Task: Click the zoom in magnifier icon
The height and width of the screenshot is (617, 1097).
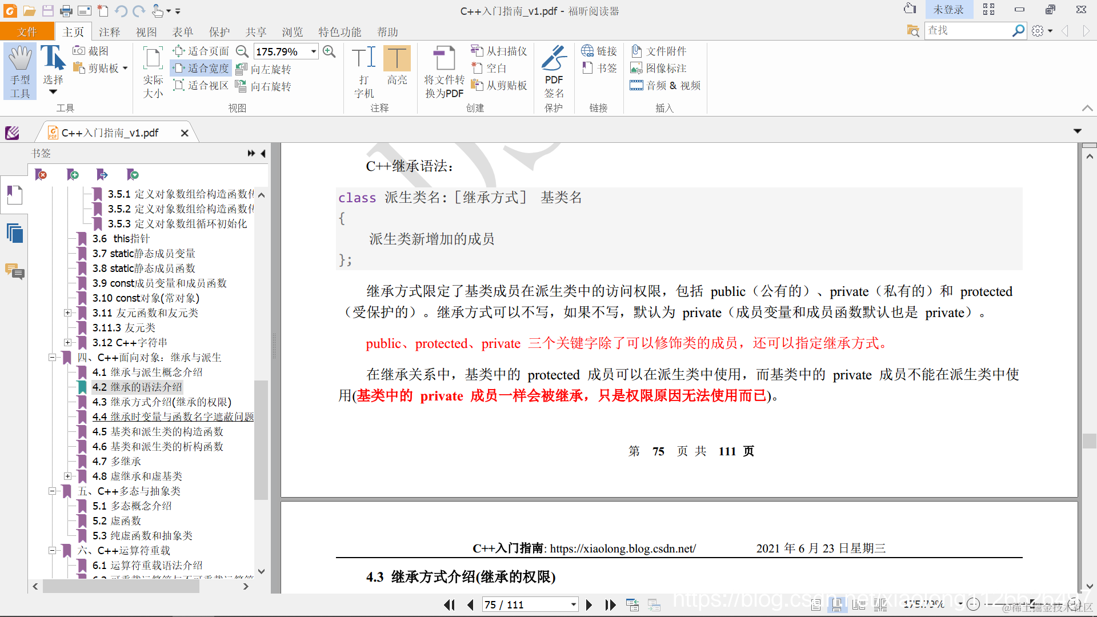Action: pos(329,51)
